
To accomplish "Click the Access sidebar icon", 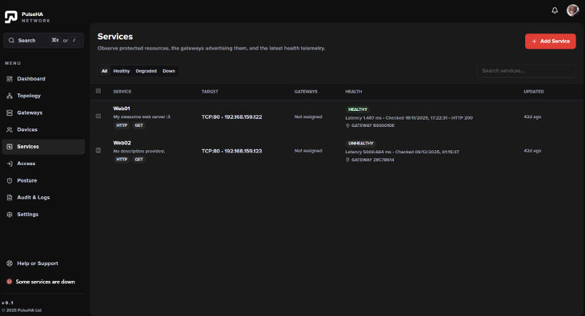I will click(9, 163).
